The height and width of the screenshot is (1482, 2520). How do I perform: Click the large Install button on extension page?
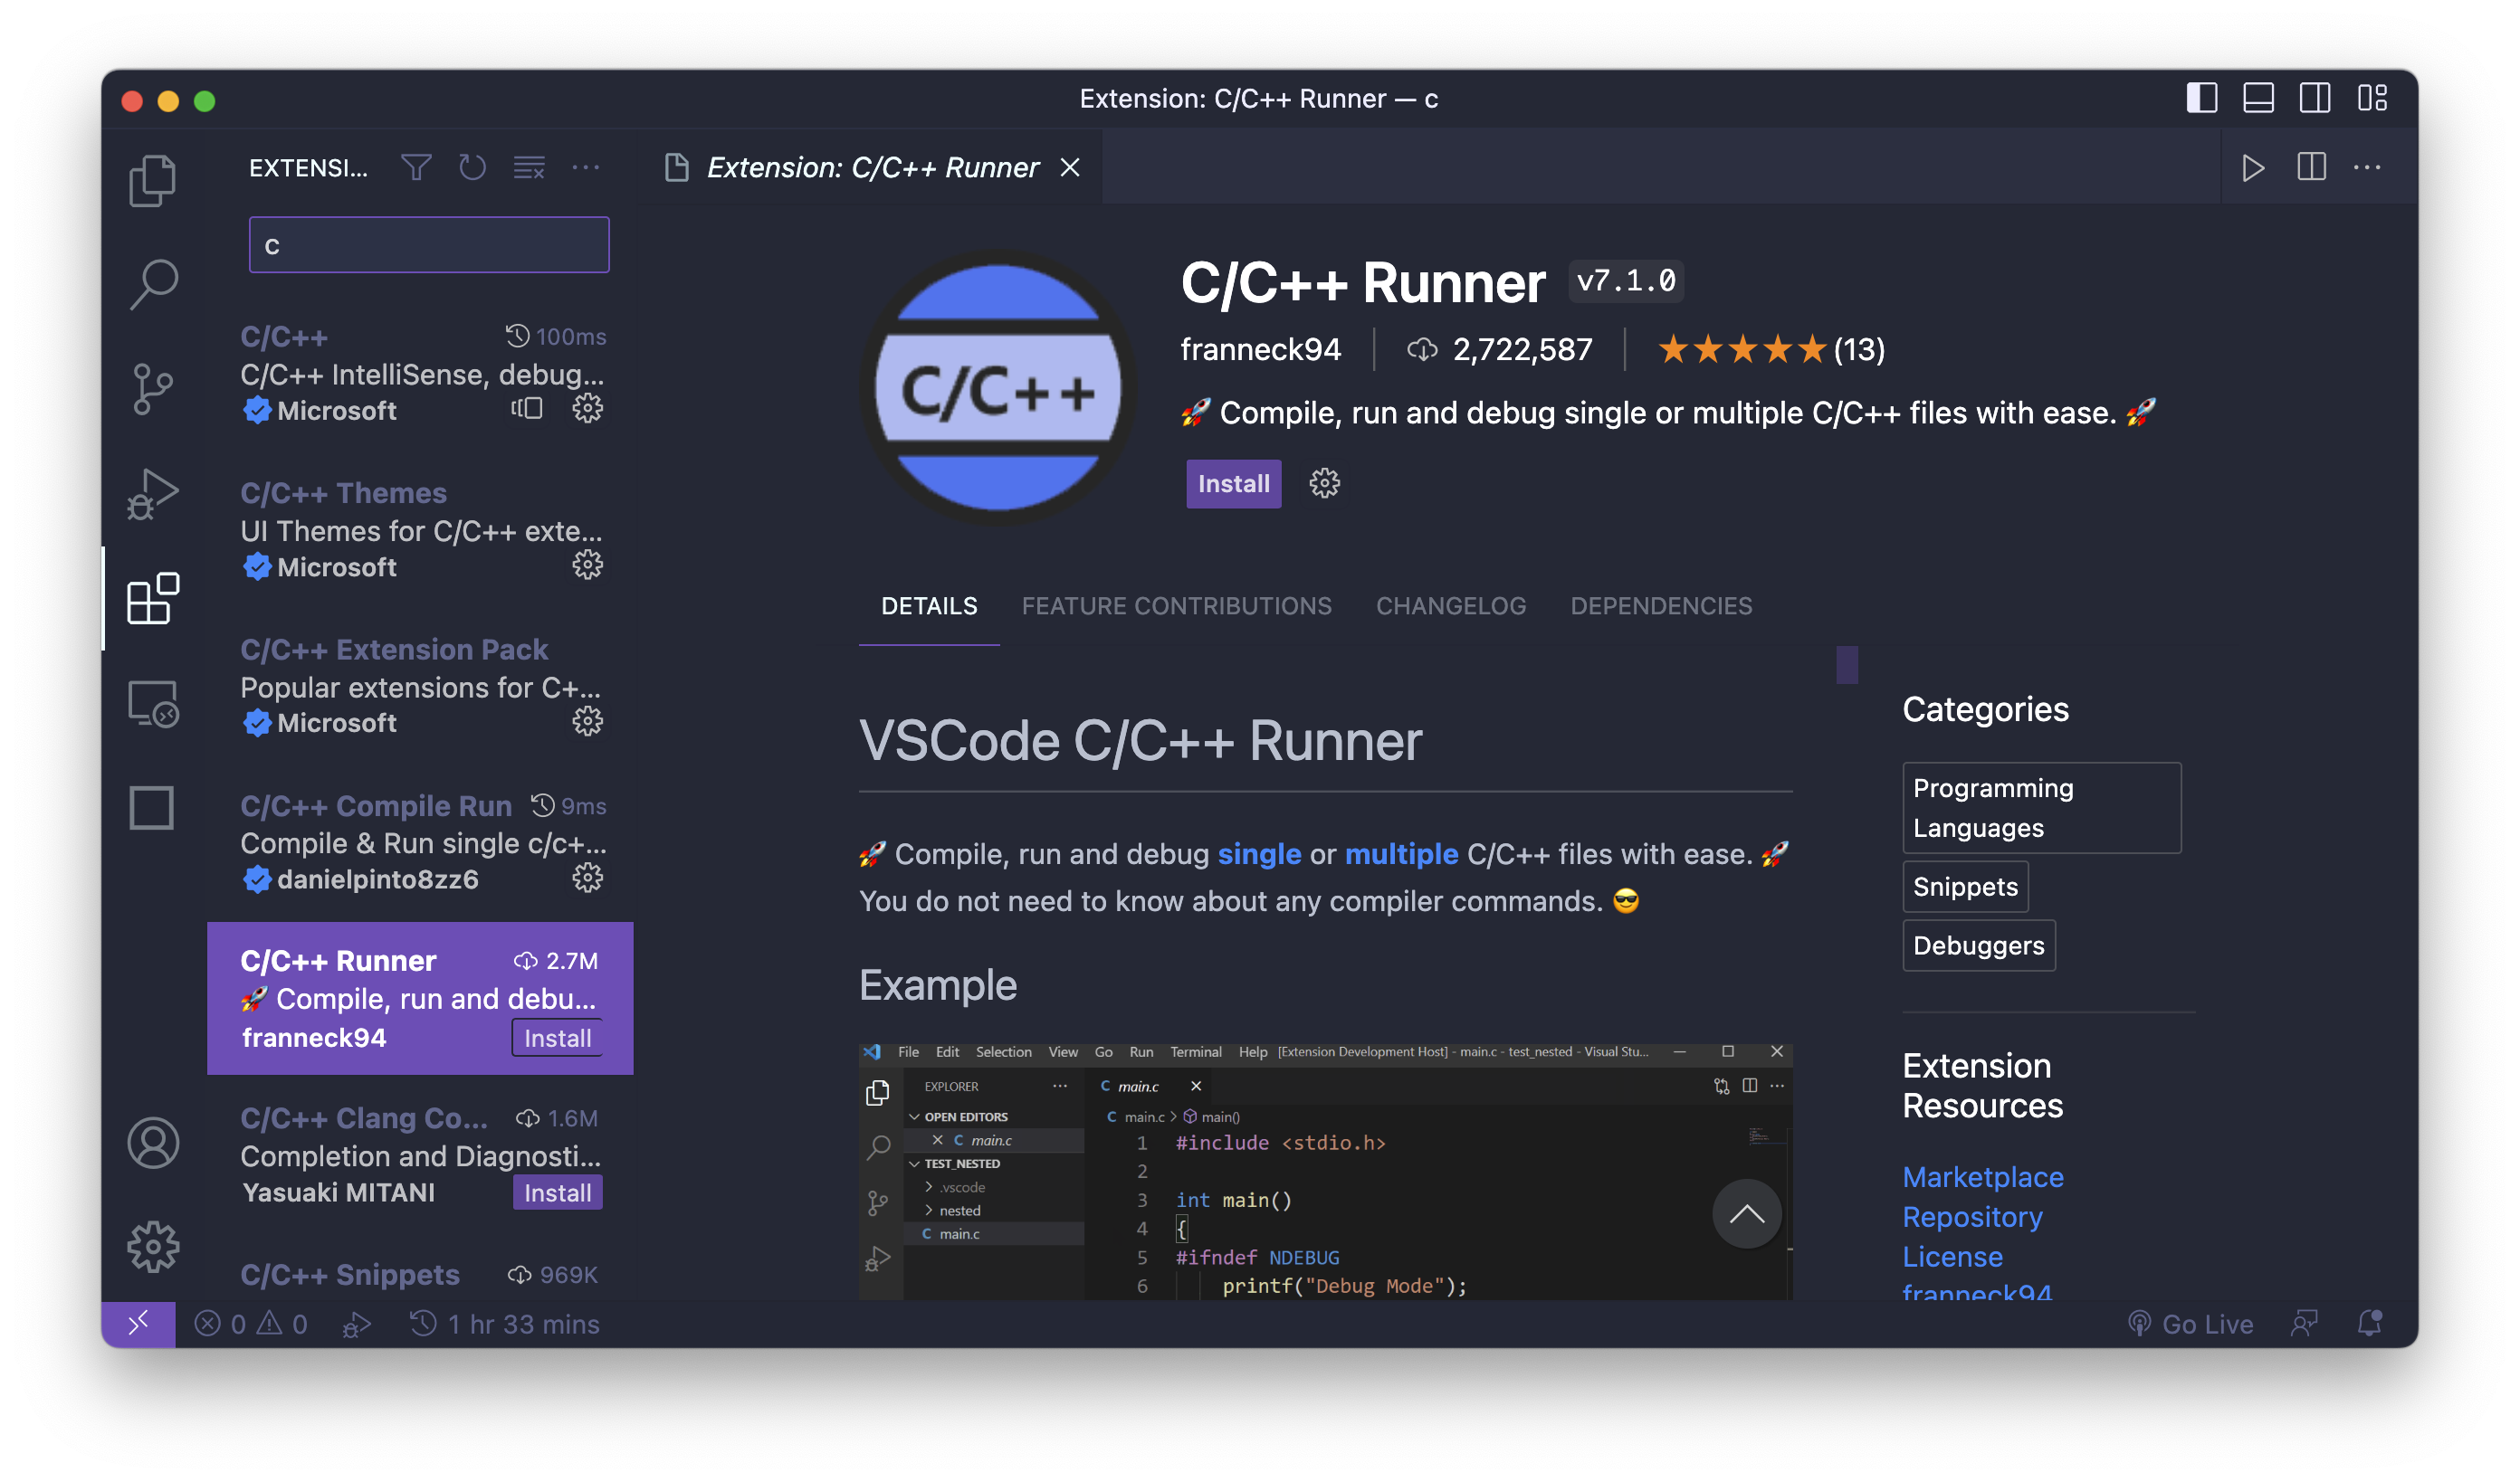click(x=1233, y=484)
